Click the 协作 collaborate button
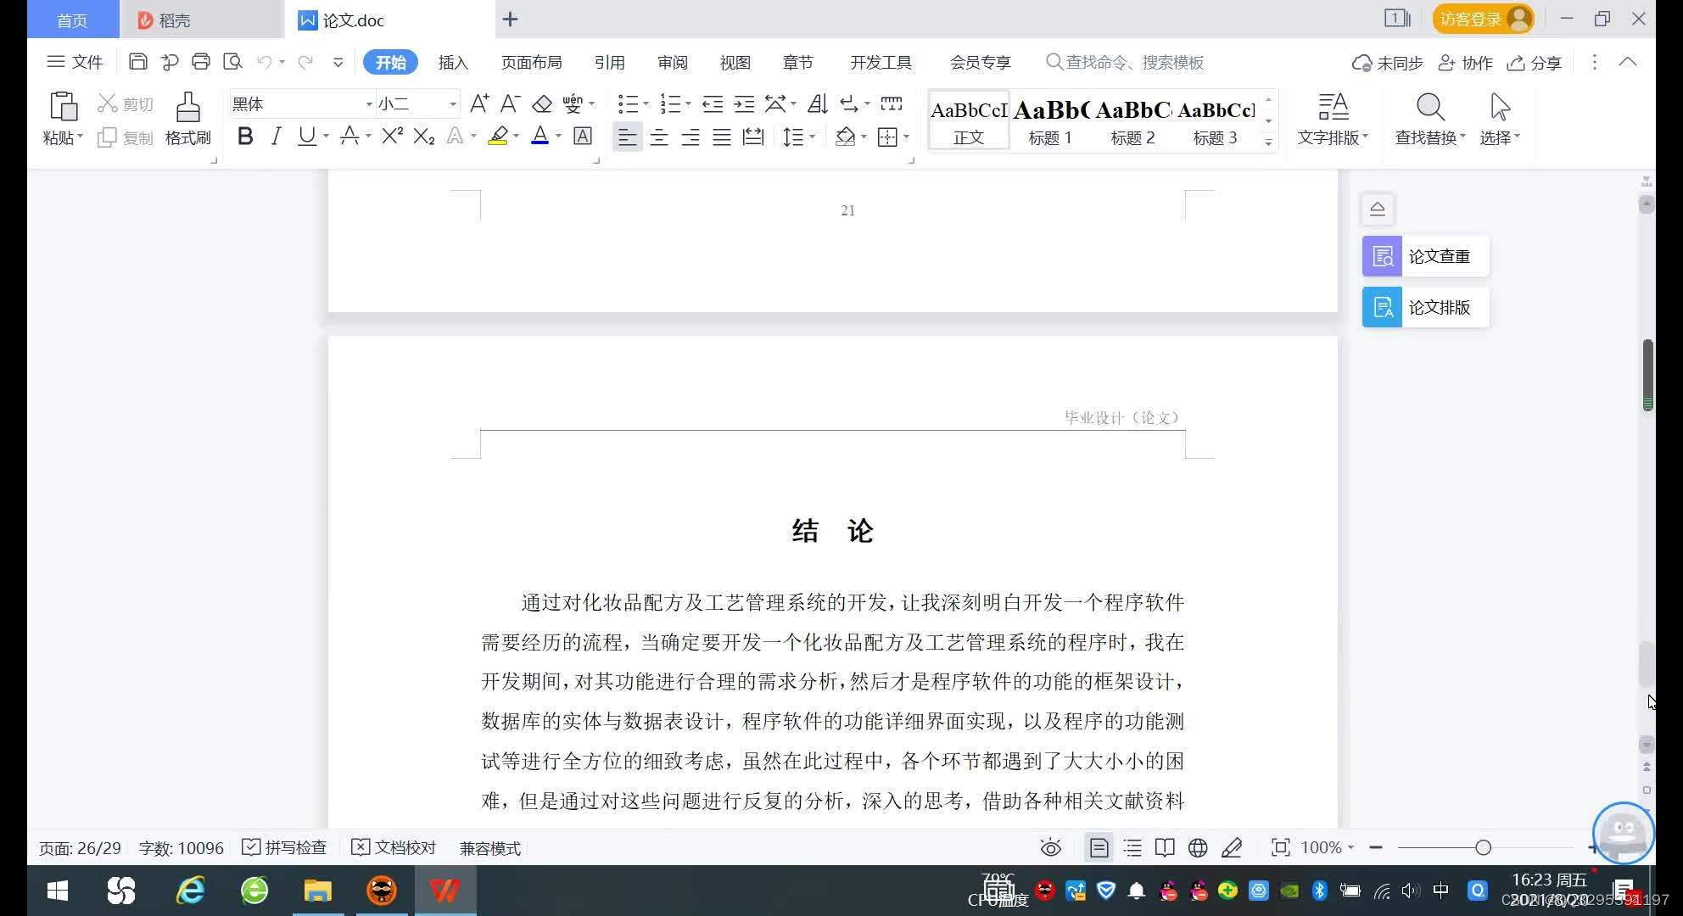 (x=1465, y=63)
